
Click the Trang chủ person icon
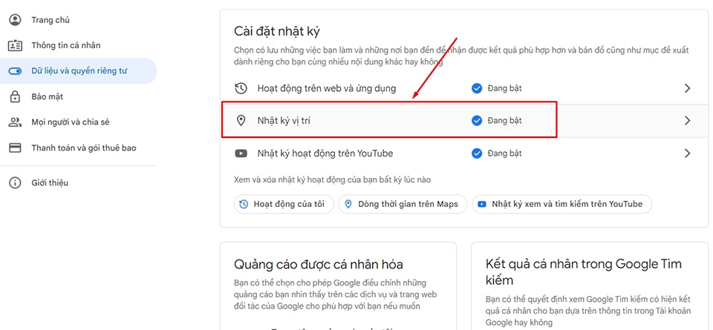pos(15,20)
